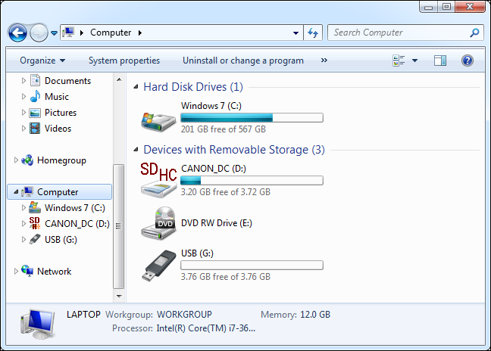The width and height of the screenshot is (491, 351).
Task: Click the greyed Forward arrow button
Action: 39,33
